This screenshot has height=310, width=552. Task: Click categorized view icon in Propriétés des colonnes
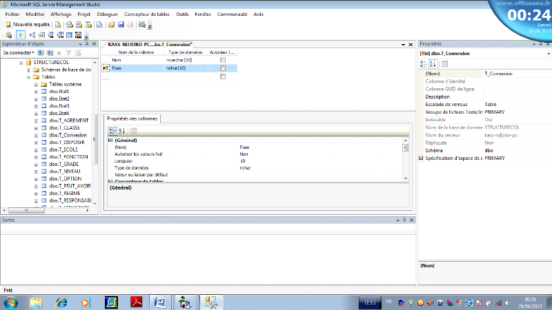[112, 131]
